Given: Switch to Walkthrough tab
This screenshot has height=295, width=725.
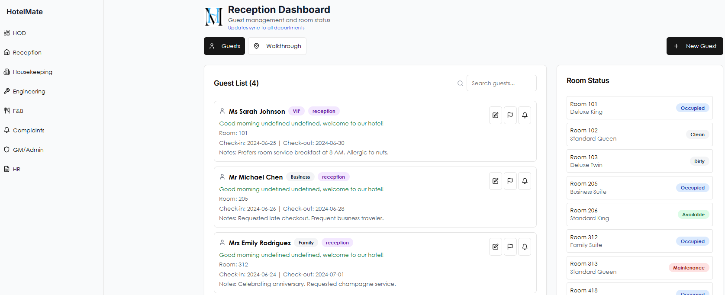Looking at the screenshot, I should (x=277, y=46).
